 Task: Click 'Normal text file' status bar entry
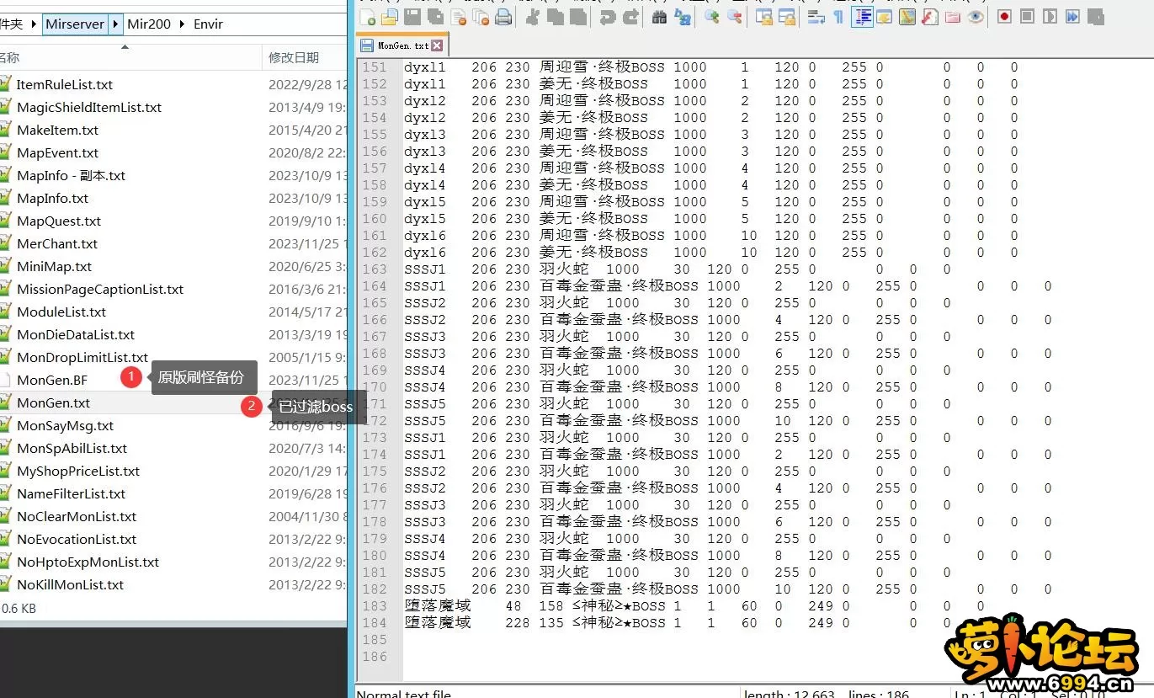pos(403,694)
